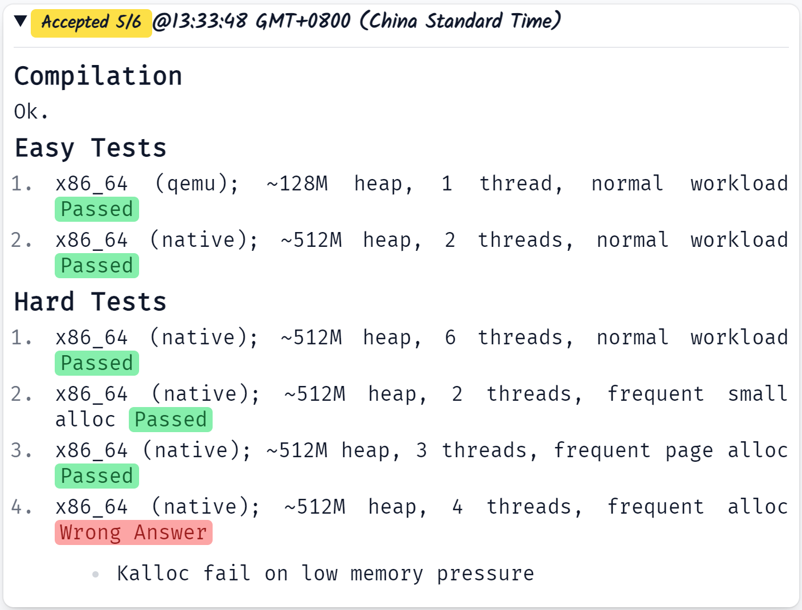
Task: Collapse the submission details triangle
Action: click(x=21, y=22)
